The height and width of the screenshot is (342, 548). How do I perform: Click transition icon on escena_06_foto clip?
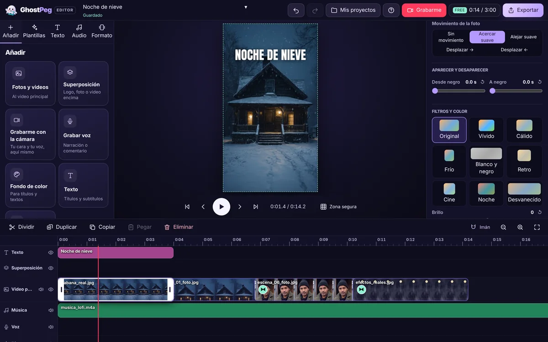point(263,290)
